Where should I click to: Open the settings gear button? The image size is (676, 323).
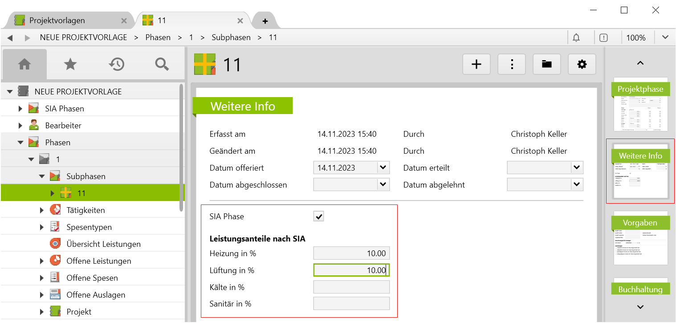(x=582, y=64)
